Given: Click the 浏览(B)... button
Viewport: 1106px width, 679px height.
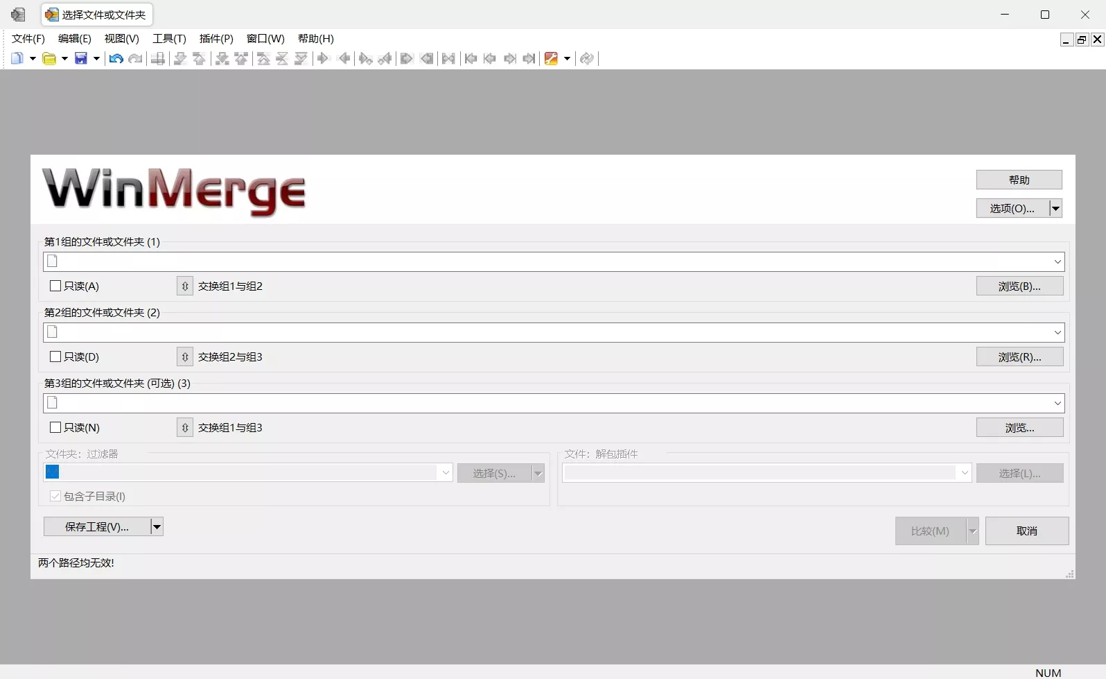Looking at the screenshot, I should pyautogui.click(x=1020, y=286).
